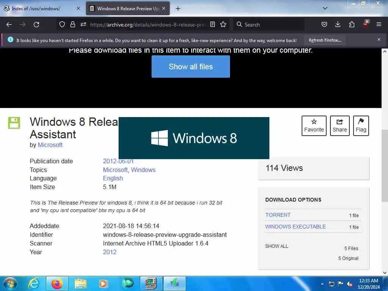Flag this item with the Flag button
388x291 pixels.
[361, 126]
